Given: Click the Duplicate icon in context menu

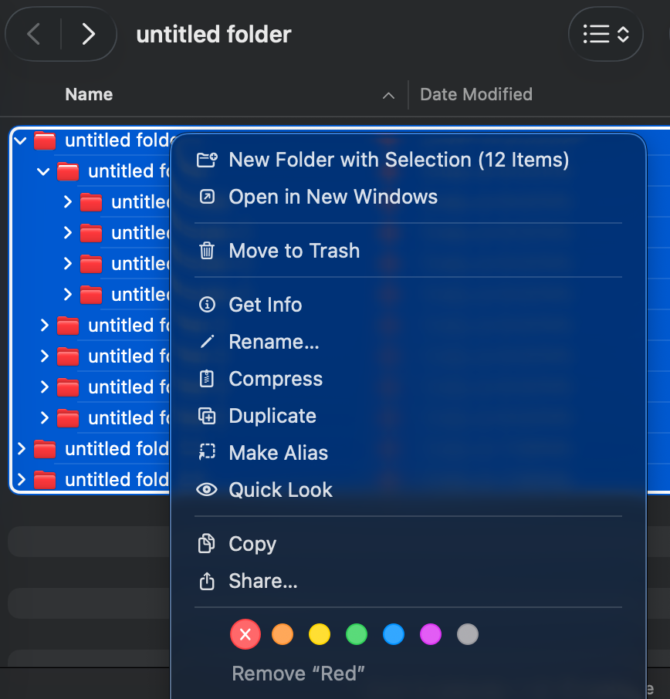Looking at the screenshot, I should pyautogui.click(x=207, y=416).
